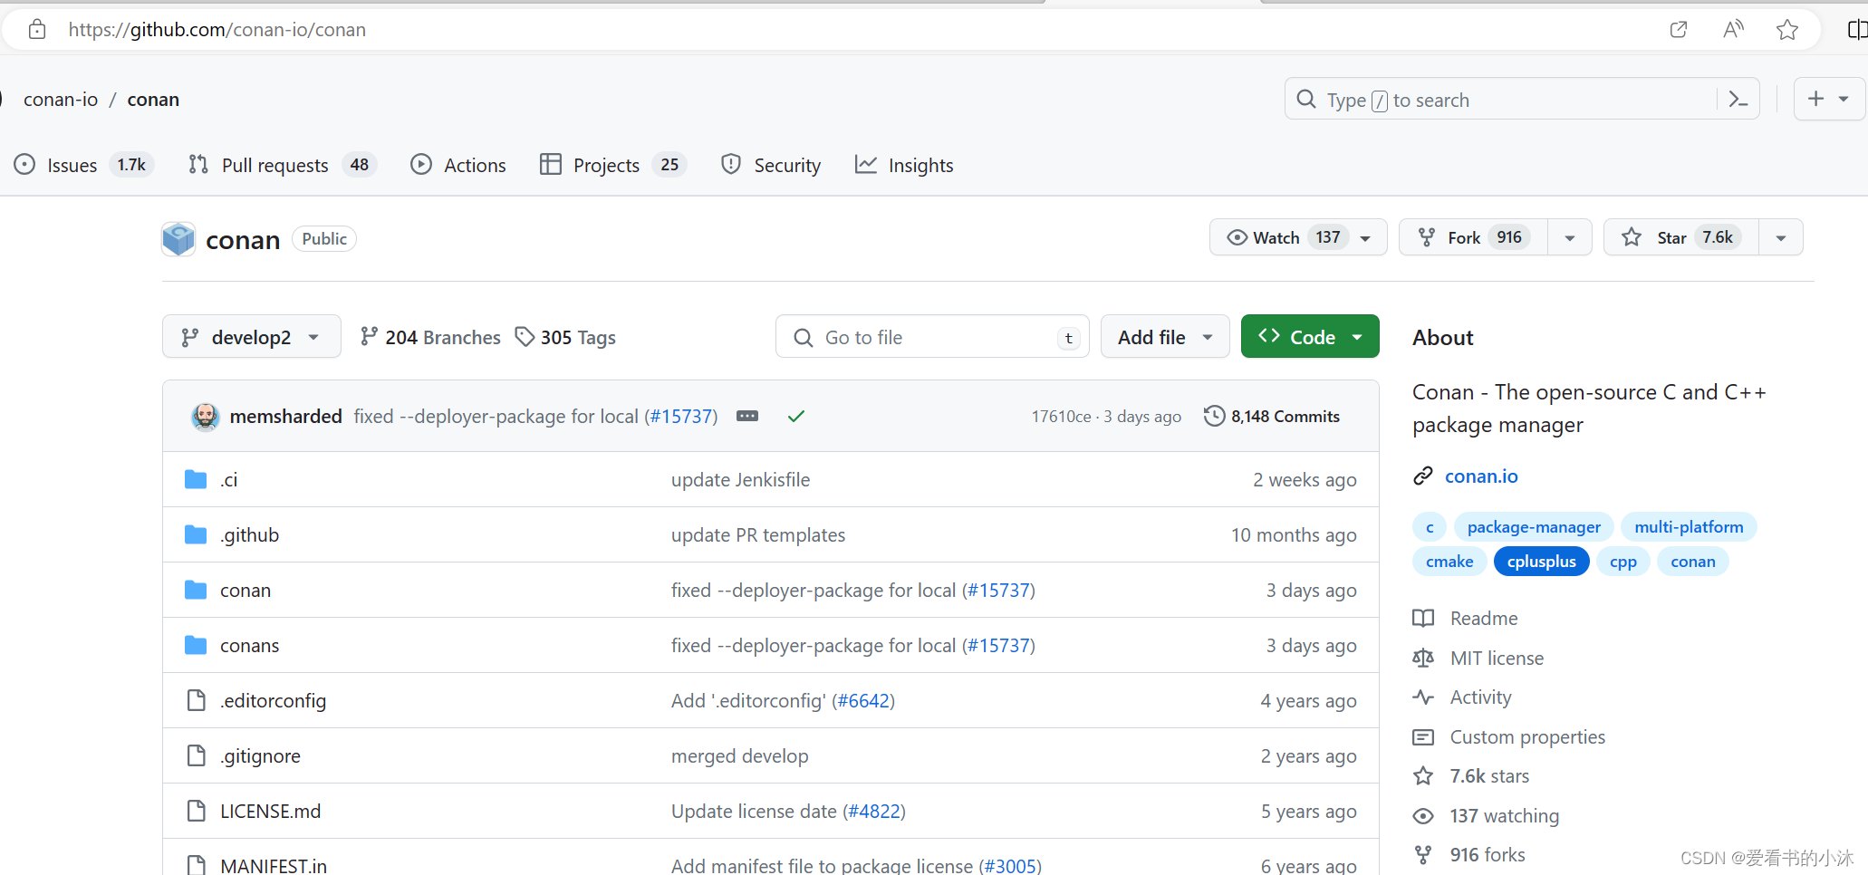
Task: Expand the commit message ellipsis icon
Action: pyautogui.click(x=747, y=417)
